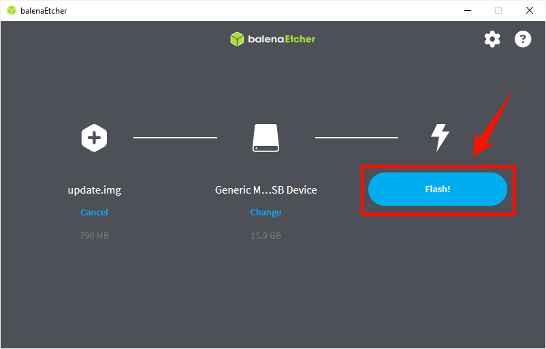The width and height of the screenshot is (546, 349).
Task: Click the balenaEtcher window title text
Action: [x=44, y=11]
